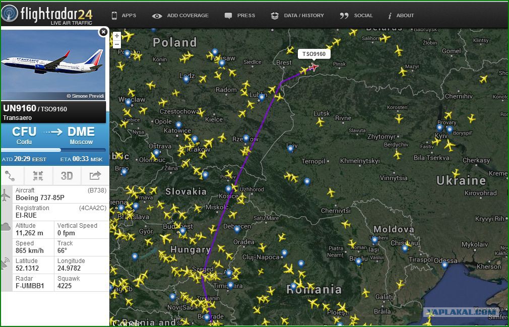Zoom in the map with plus button
Image resolution: width=509 pixels, height=327 pixels.
(117, 36)
